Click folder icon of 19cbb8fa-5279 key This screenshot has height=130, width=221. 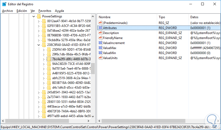pos(44,40)
